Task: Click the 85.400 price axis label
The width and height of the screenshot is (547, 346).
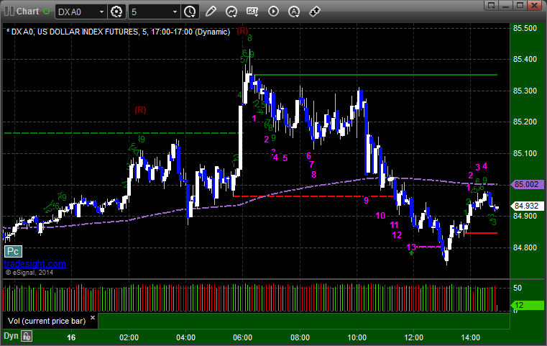Action: 525,60
